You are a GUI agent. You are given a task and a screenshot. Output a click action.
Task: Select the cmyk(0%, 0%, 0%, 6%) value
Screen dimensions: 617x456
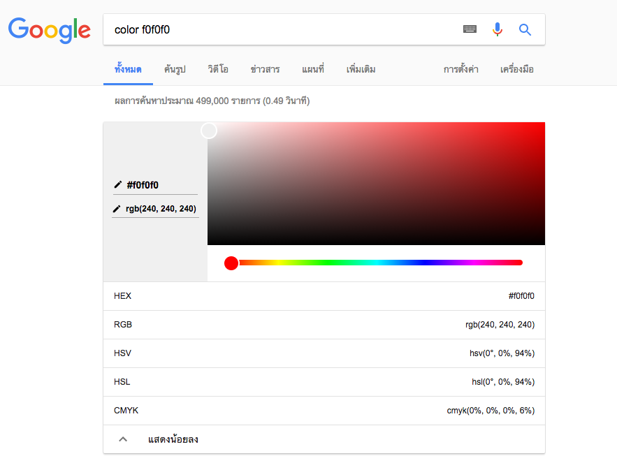491,411
